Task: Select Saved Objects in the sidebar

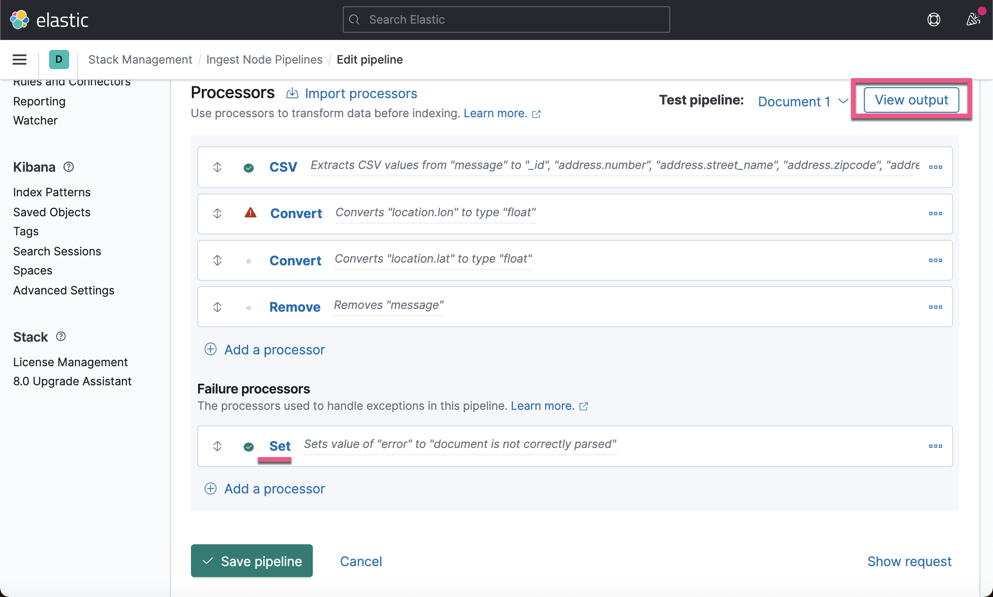Action: point(52,212)
